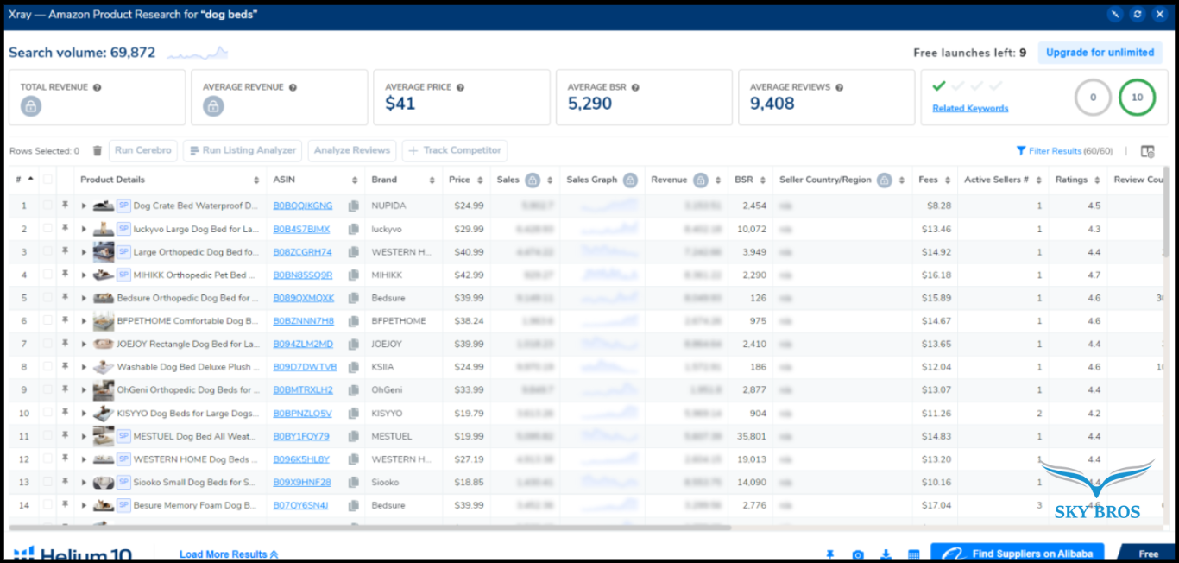1179x563 pixels.
Task: Click the trash icon next to Rows Selected
Action: click(97, 150)
